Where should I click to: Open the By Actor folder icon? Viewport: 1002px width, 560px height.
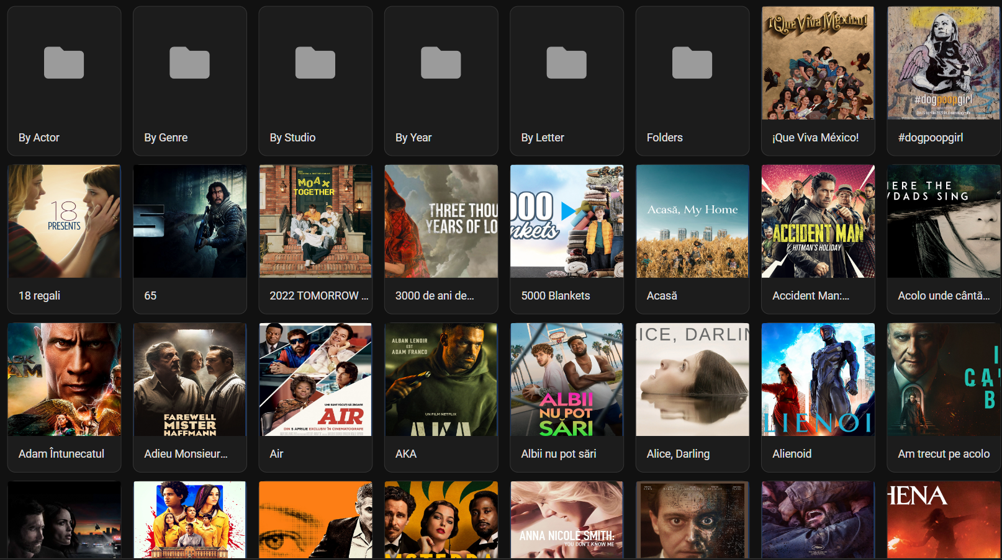[x=64, y=63]
